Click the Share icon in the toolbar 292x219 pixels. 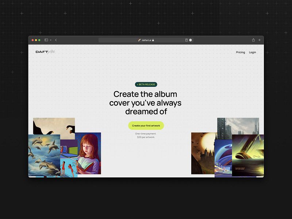(x=253, y=40)
